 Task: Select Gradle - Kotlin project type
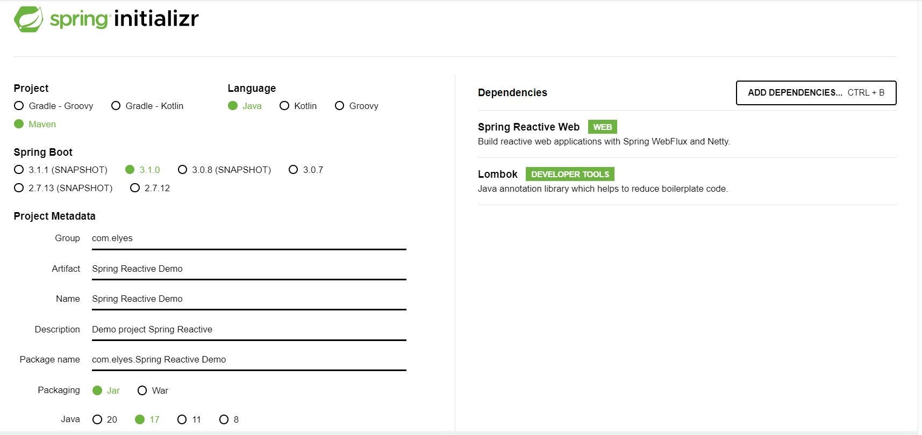tap(147, 106)
